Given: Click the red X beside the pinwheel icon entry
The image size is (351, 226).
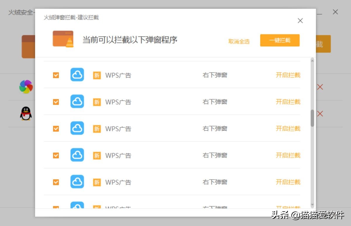Looking at the screenshot, I should [x=319, y=87].
